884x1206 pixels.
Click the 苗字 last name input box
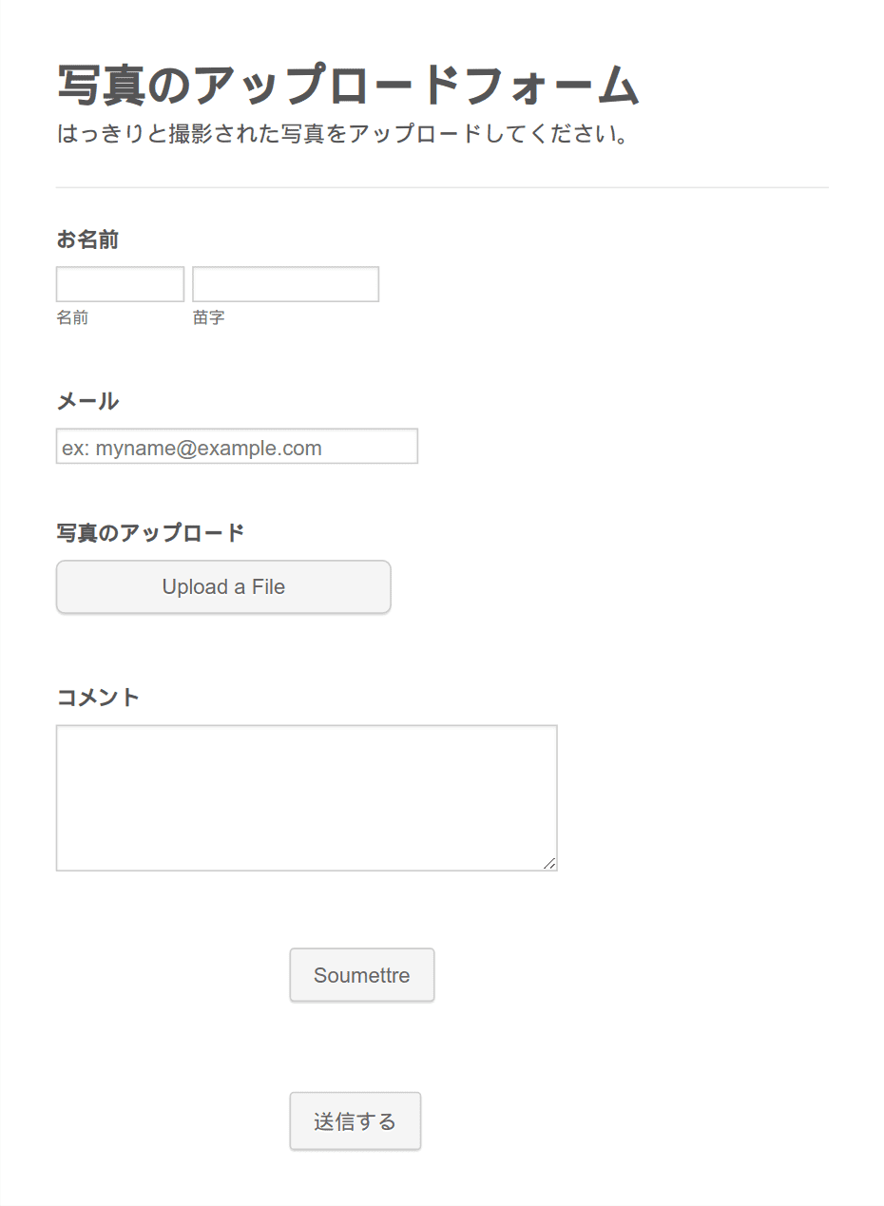285,284
